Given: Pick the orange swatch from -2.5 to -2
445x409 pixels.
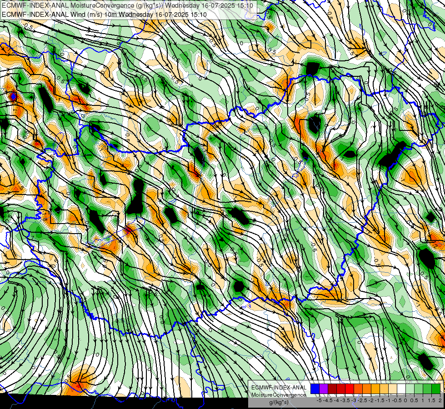Looking at the screenshot, I should tap(367, 389).
